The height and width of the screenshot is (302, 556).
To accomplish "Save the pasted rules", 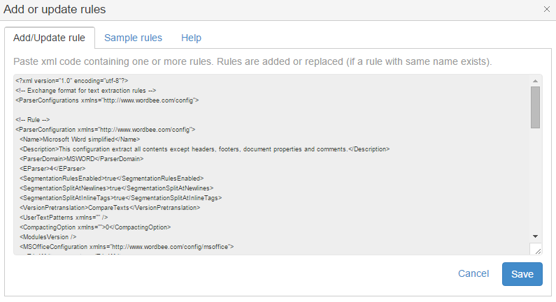I will 522,274.
